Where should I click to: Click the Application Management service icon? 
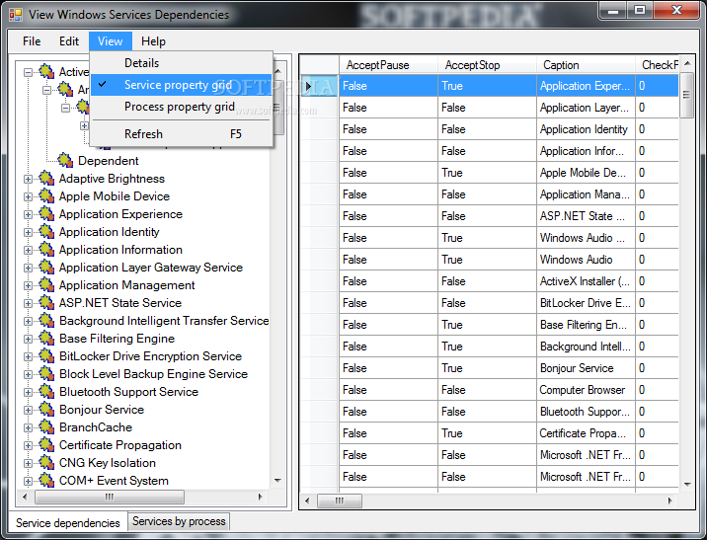[46, 285]
